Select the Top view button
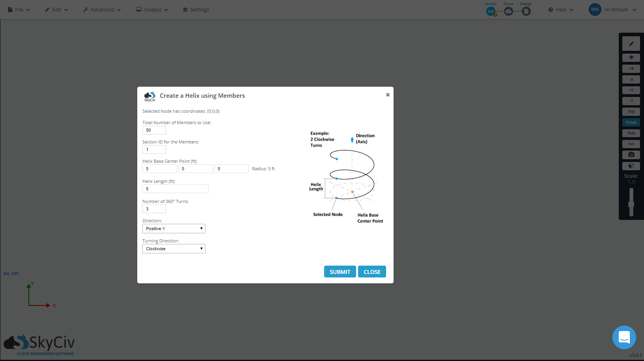644x361 pixels. coord(631,112)
